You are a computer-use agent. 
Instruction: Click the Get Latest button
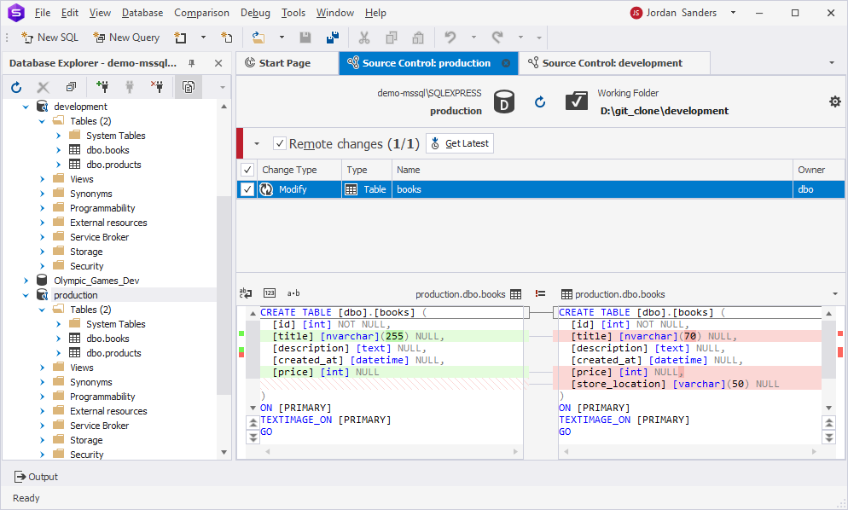click(x=460, y=143)
